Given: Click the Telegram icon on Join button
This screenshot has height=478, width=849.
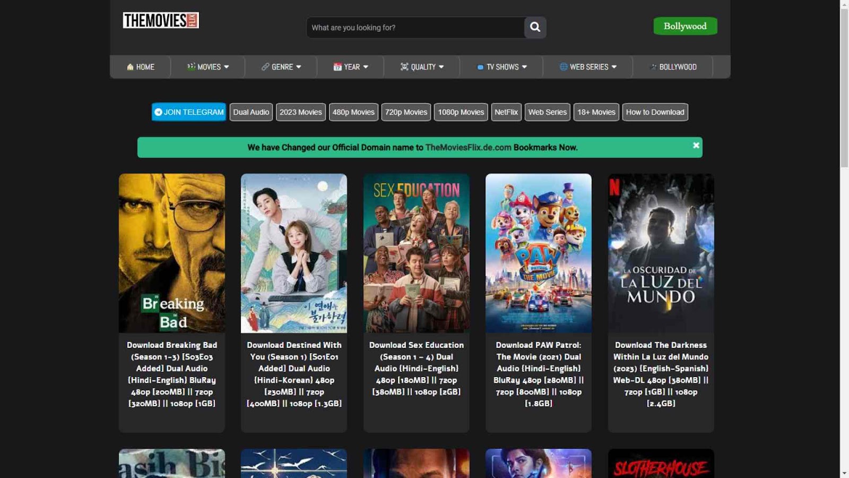Looking at the screenshot, I should 158,112.
